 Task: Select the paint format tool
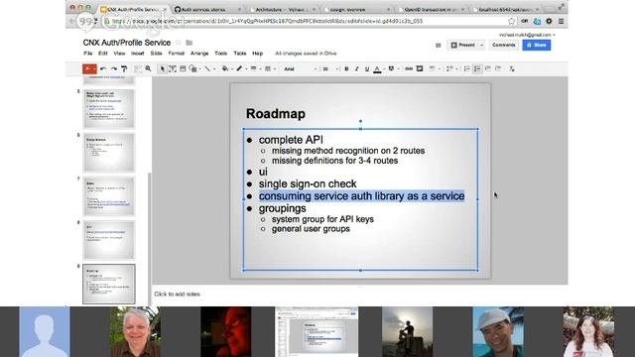click(x=124, y=68)
